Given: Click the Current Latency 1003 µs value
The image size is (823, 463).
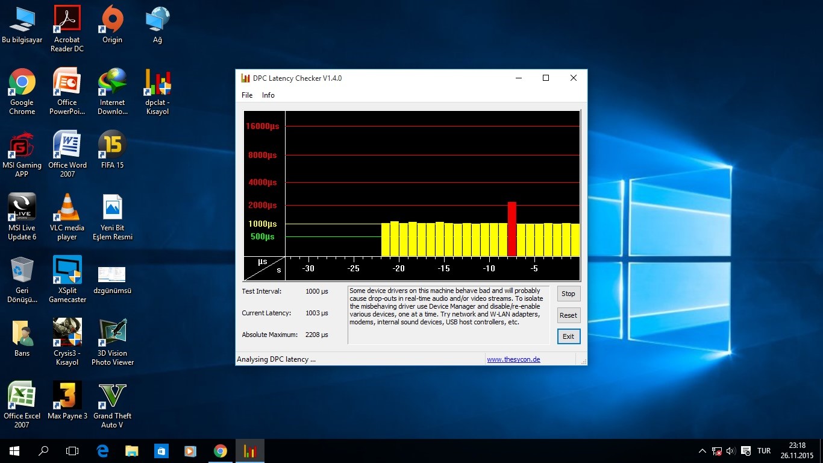Looking at the screenshot, I should click(317, 313).
